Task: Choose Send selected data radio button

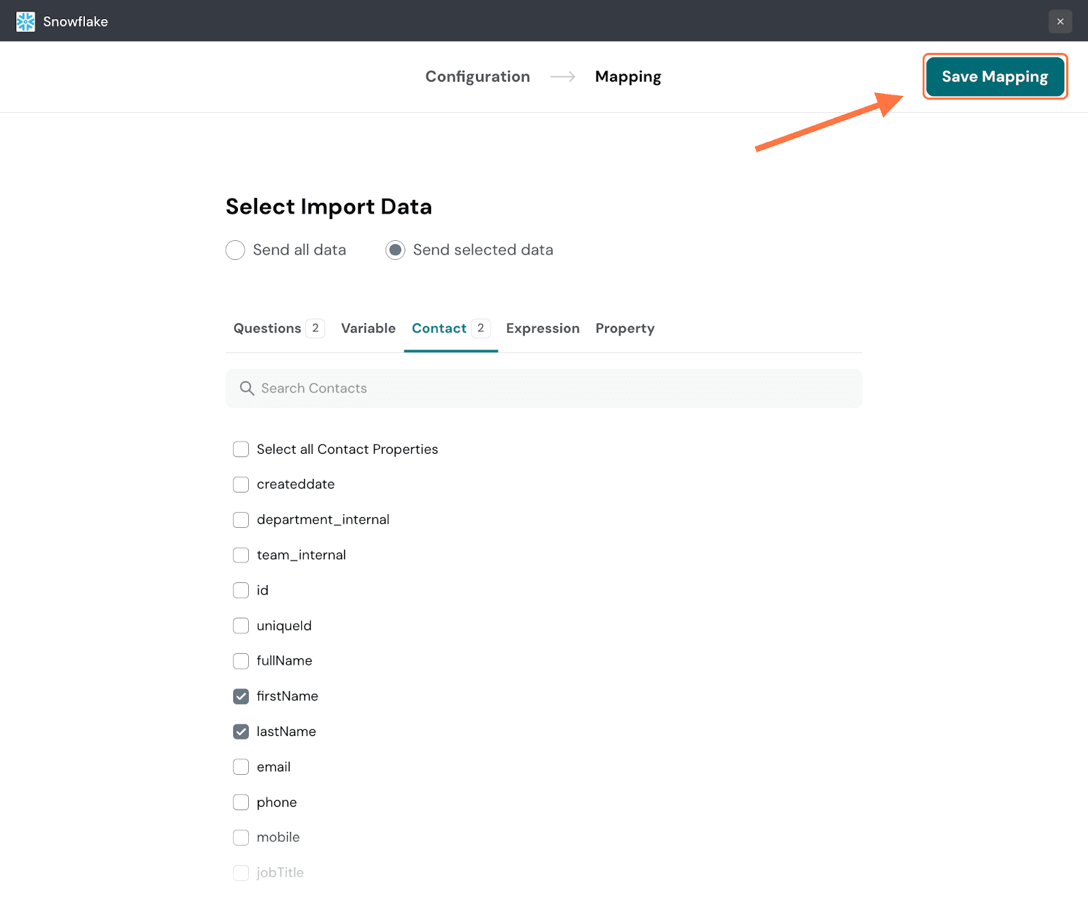Action: click(395, 250)
